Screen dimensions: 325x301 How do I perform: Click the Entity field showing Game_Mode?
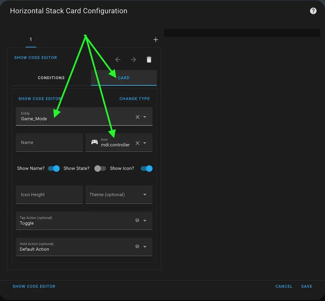tap(84, 116)
